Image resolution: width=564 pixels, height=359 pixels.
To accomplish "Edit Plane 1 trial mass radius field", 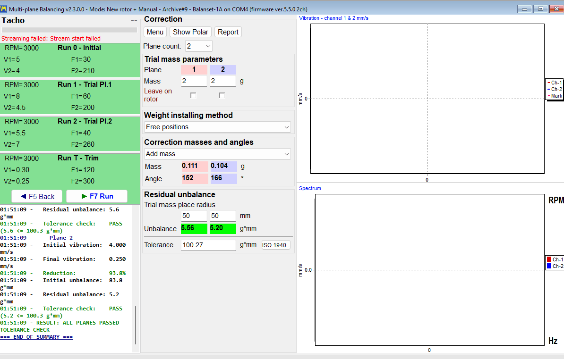I will tap(194, 216).
